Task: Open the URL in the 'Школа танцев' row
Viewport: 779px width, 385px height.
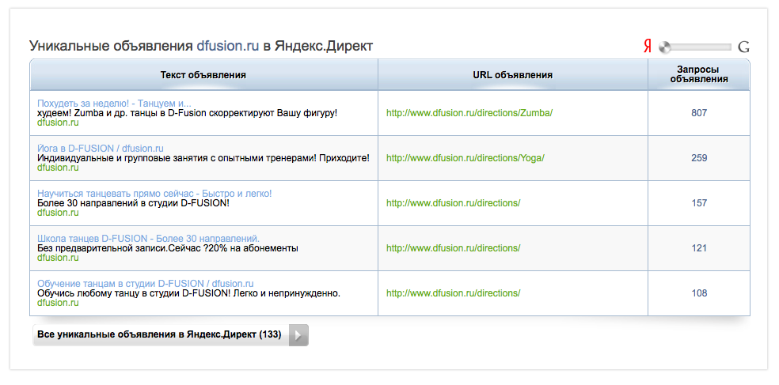Action: [x=453, y=248]
